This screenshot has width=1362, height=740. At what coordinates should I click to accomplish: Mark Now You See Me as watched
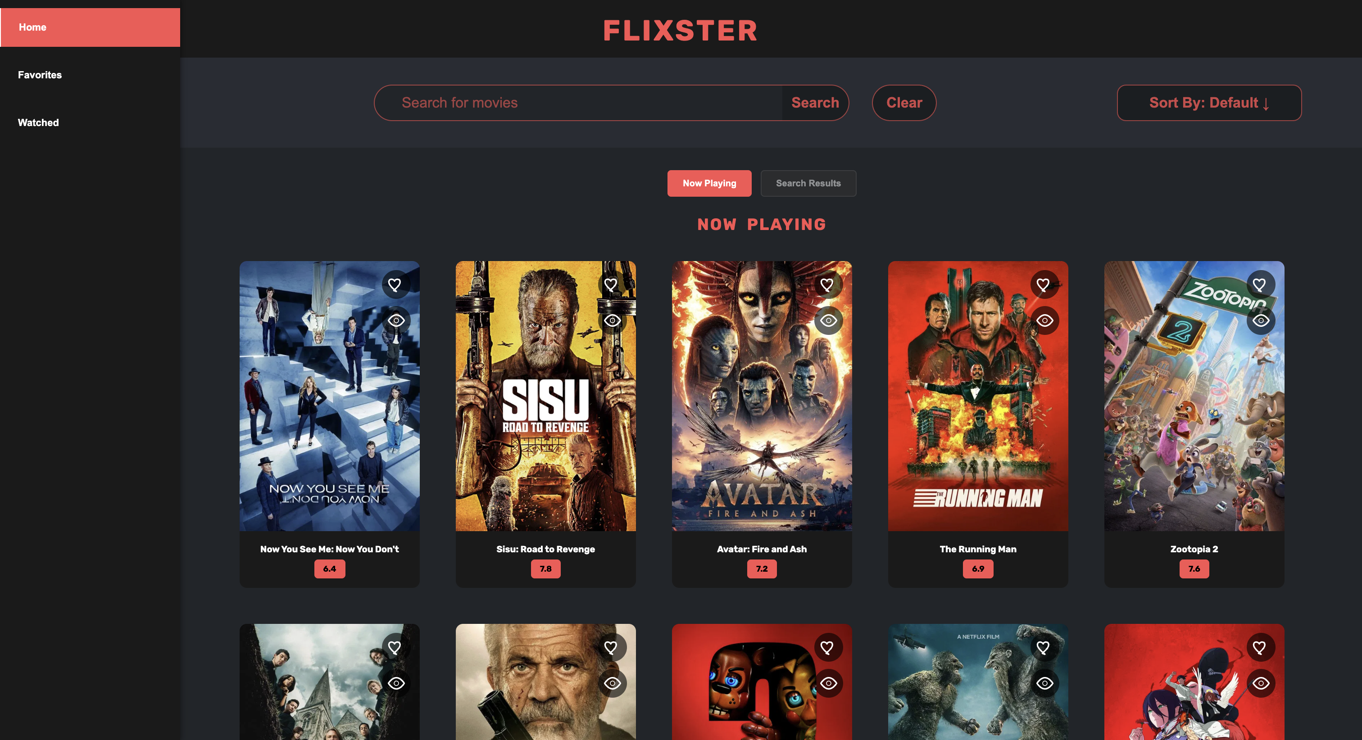point(396,320)
